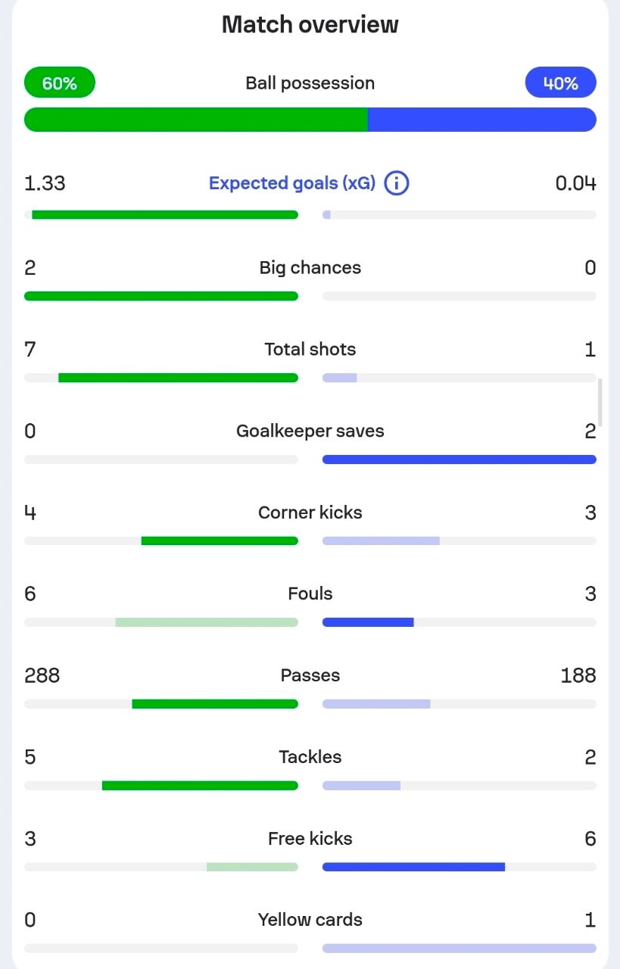The height and width of the screenshot is (969, 620).
Task: Click the blue Goalkeeper saves bar
Action: tap(459, 460)
